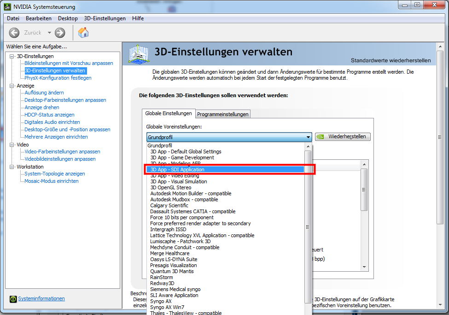449x315 pixels.
Task: Select Force 10 bits per component
Action: click(x=225, y=217)
